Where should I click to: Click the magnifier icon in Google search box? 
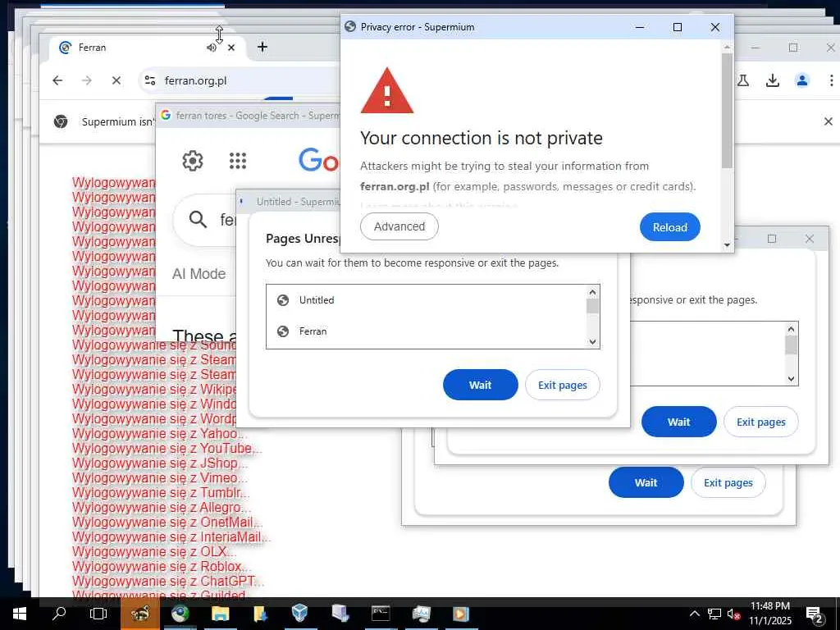coord(198,219)
